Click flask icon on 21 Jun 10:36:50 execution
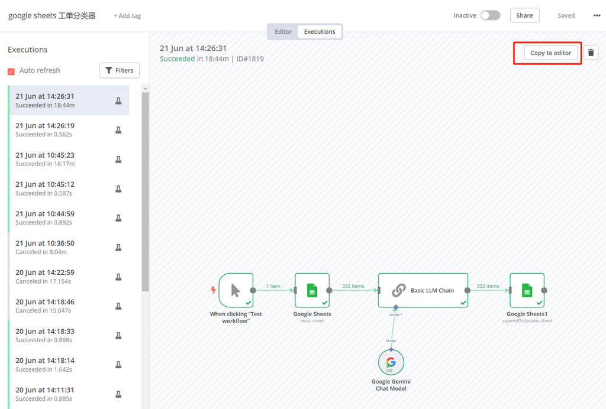 click(118, 248)
